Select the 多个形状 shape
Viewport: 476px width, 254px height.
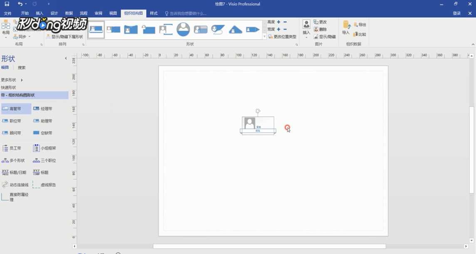pos(13,160)
